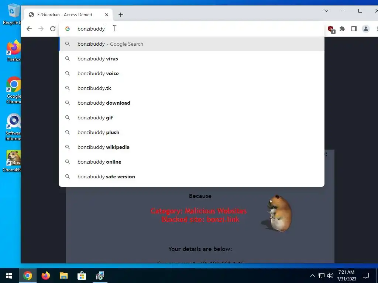Go back to the previous page

[x=29, y=29]
